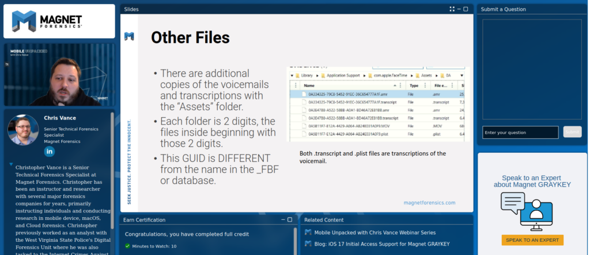
Task: Click the icon beside Mobile Unpacked Webinar Series
Action: [x=308, y=233]
